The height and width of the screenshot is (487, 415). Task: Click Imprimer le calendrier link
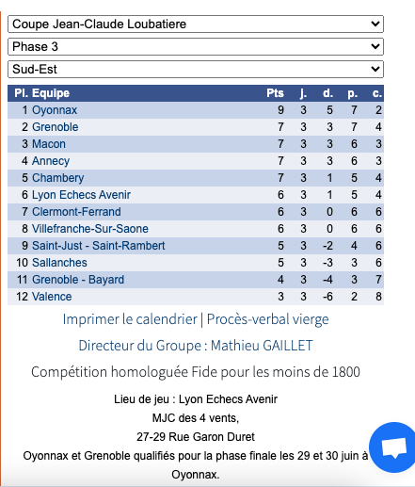(130, 319)
